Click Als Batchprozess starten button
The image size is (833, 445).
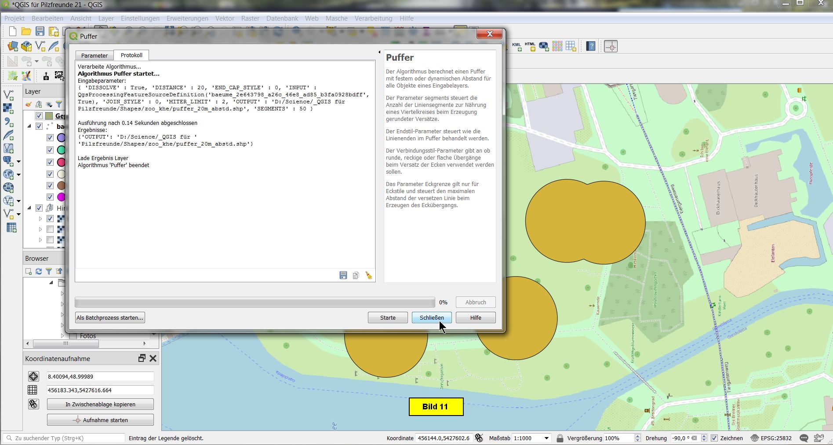click(110, 317)
